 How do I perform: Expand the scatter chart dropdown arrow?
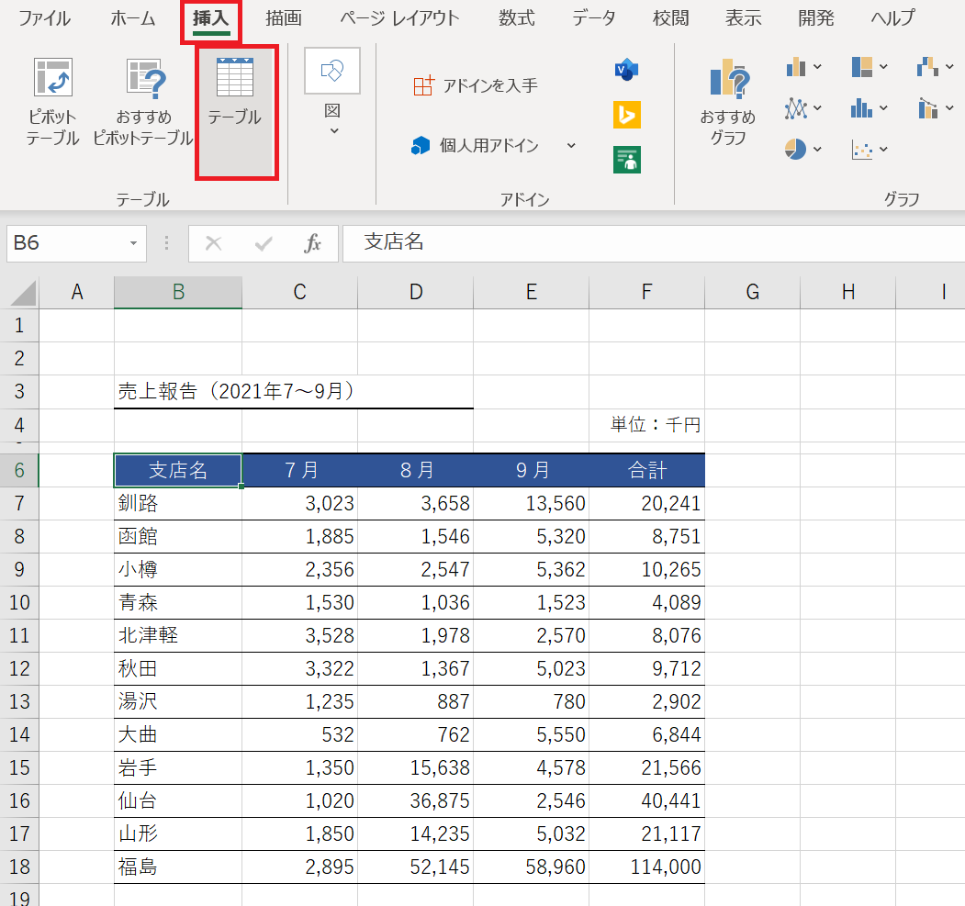tap(884, 149)
